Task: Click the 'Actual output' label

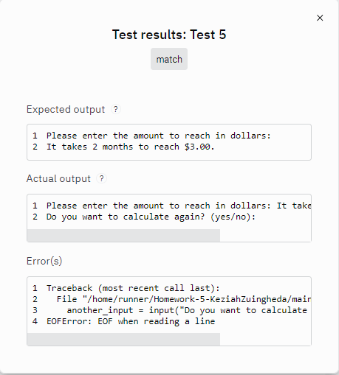Action: 58,178
